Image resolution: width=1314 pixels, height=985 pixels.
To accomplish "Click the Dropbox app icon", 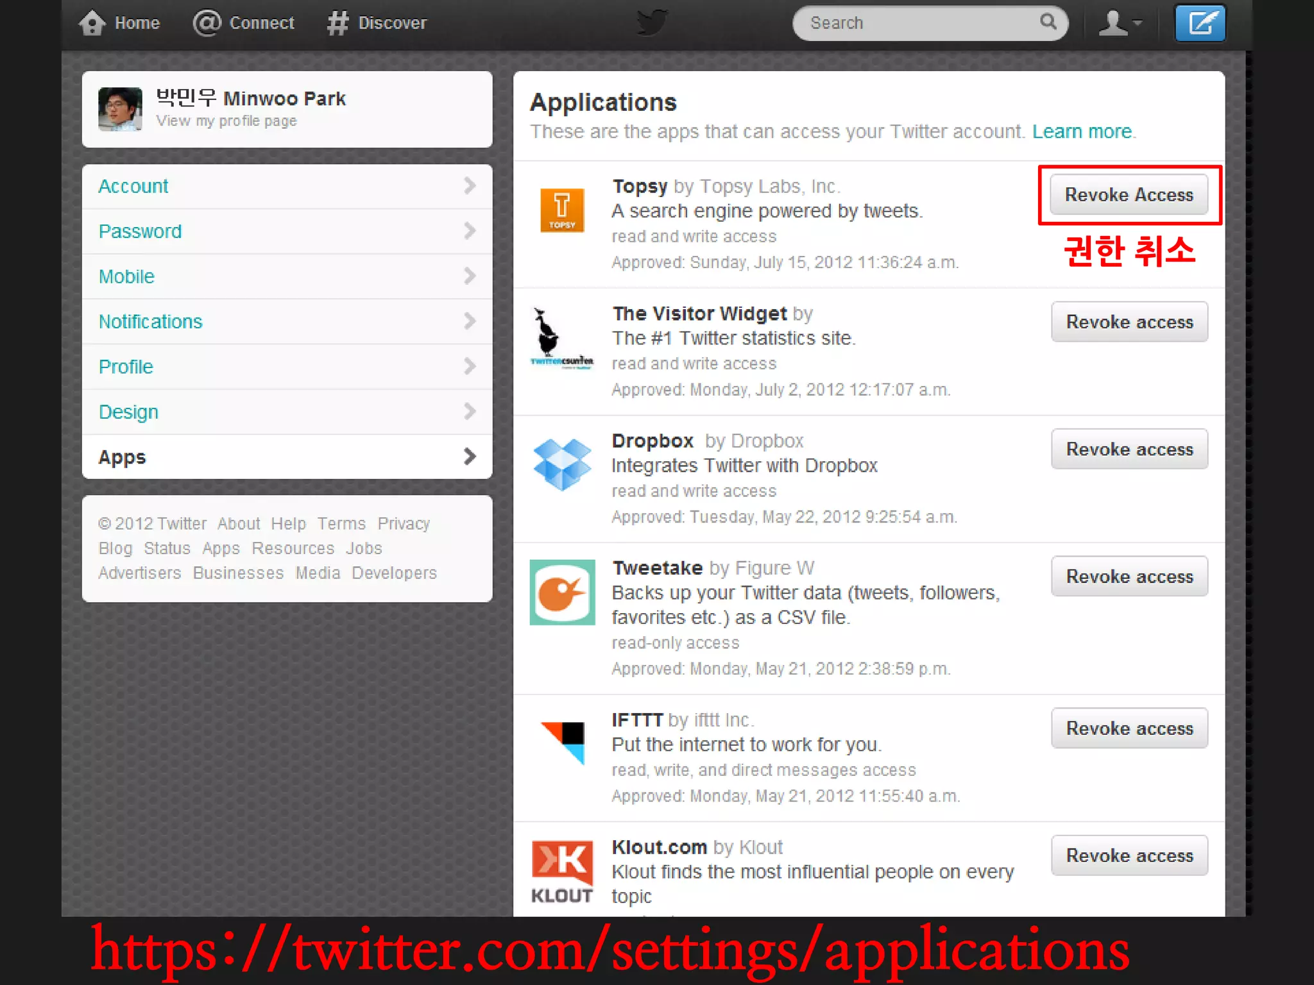I will [x=562, y=464].
